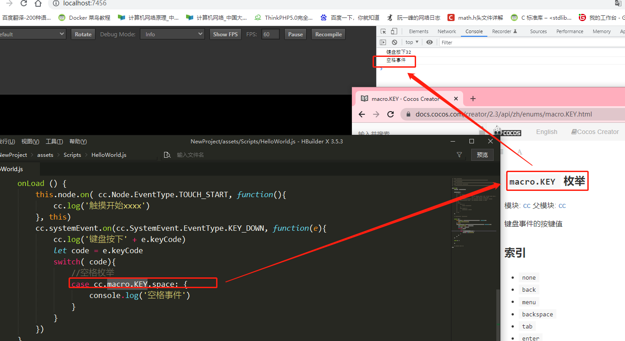The height and width of the screenshot is (341, 625).
Task: Reload the localhost:7456 preview page
Action: pyautogui.click(x=24, y=3)
